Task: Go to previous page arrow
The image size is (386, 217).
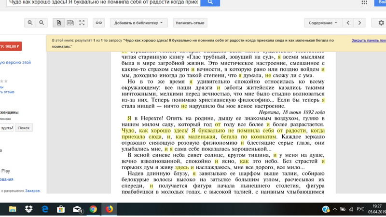Action: coord(348,23)
